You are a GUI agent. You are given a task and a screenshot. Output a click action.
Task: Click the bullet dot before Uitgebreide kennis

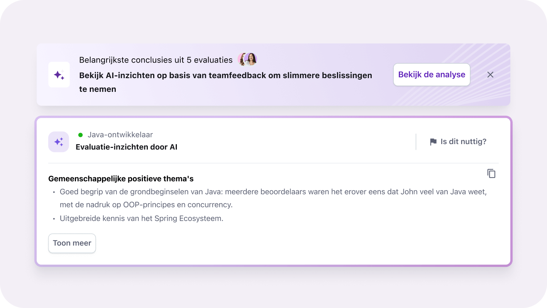click(54, 219)
